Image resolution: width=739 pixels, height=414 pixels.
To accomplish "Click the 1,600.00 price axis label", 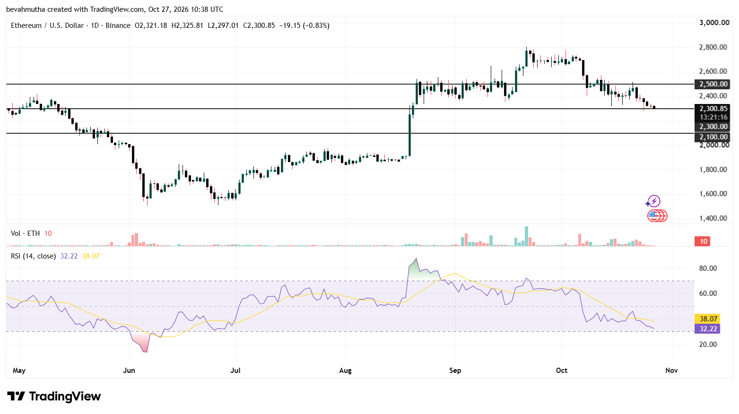I will (713, 194).
